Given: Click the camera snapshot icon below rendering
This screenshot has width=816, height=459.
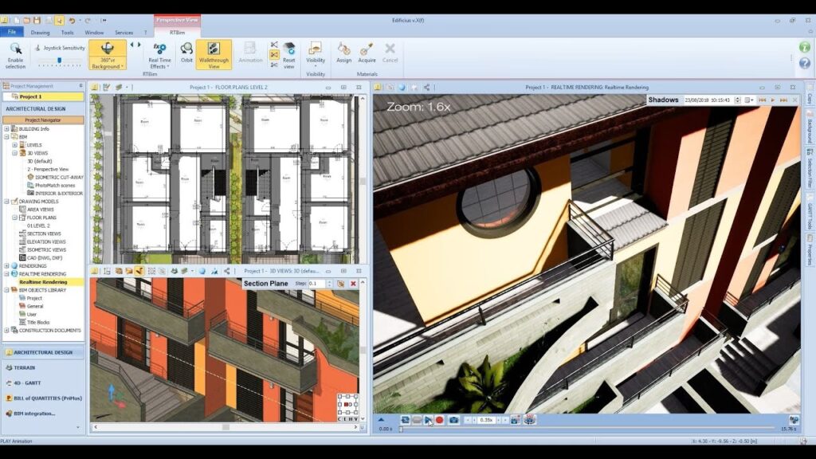Looking at the screenshot, I should click(453, 420).
